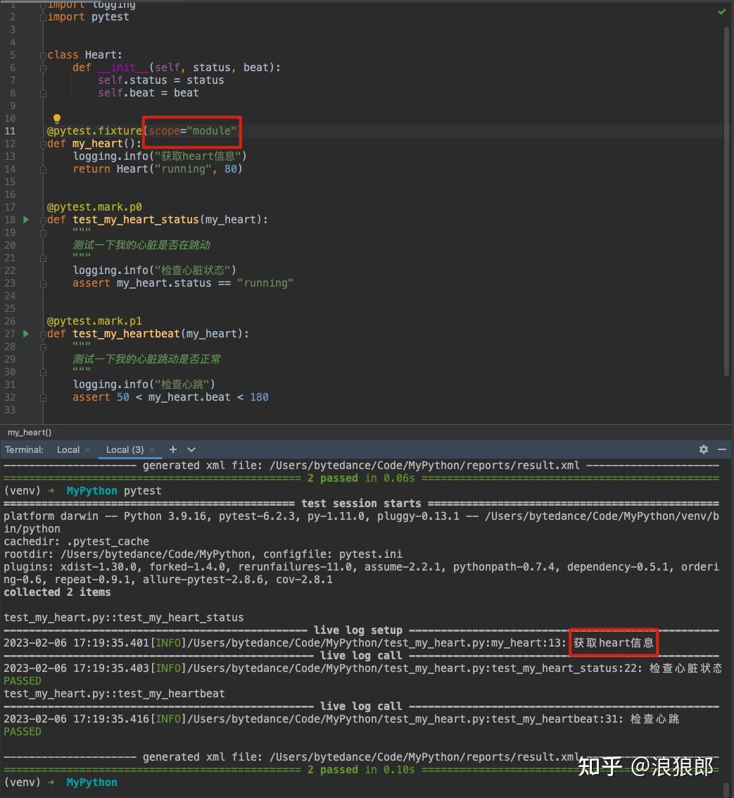This screenshot has width=734, height=798.
Task: Collapse the test_my_heartbeat docstring fold
Action: pyautogui.click(x=43, y=346)
